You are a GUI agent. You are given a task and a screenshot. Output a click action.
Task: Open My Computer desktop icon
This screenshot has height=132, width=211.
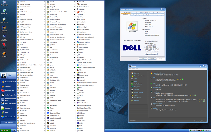tap(4, 3)
